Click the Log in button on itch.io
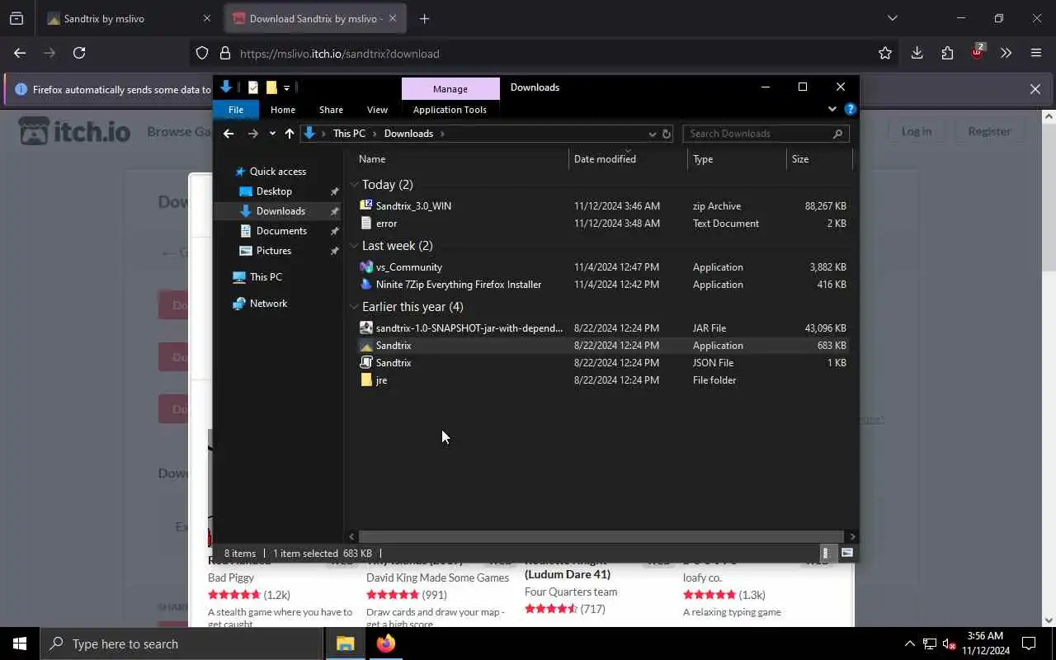The width and height of the screenshot is (1056, 660). [916, 131]
